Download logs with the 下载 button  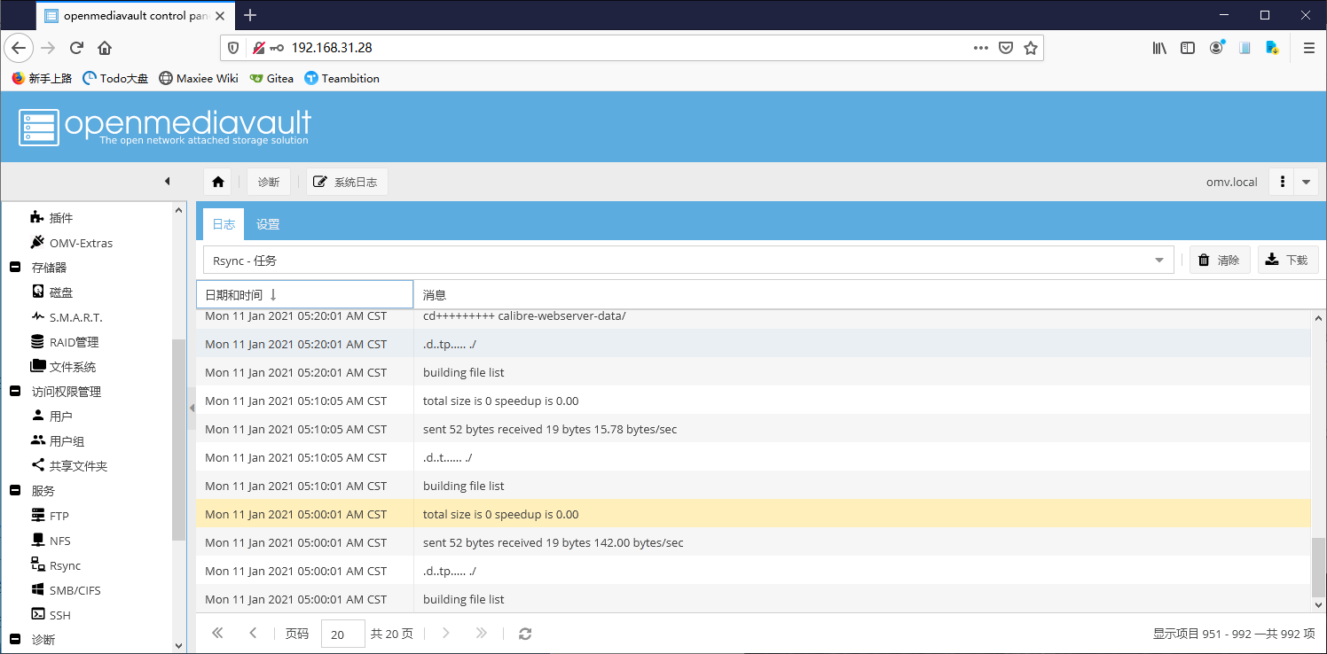click(1287, 259)
